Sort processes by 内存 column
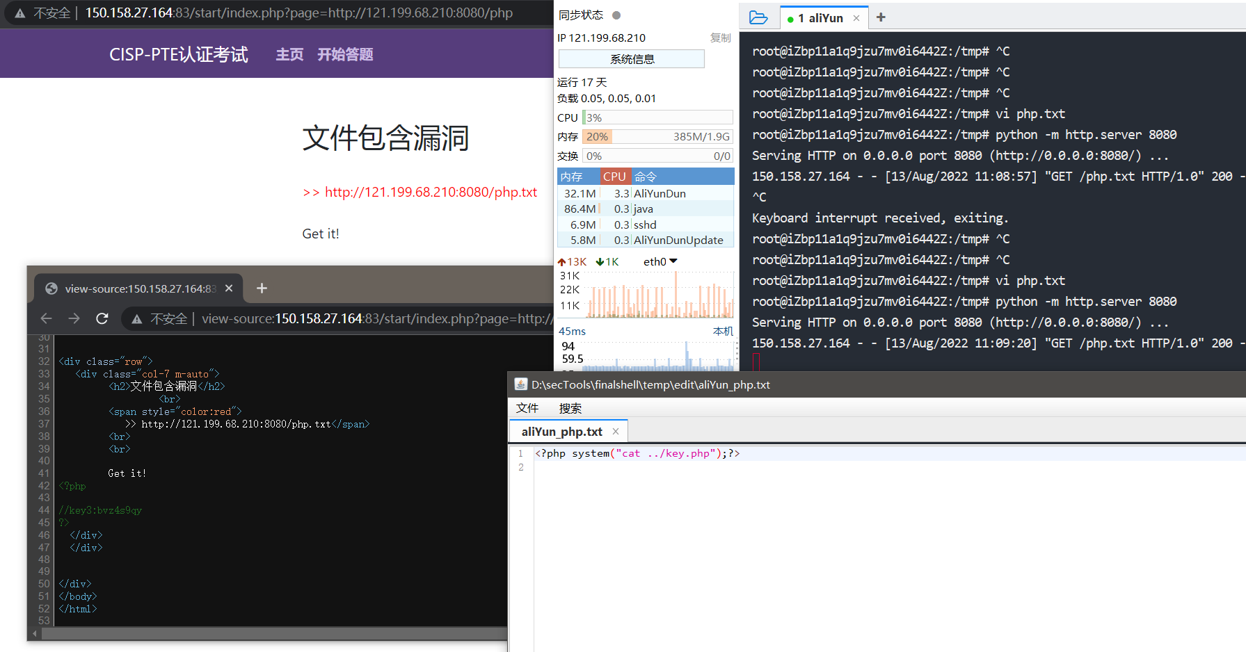Viewport: 1246px width, 652px height. [x=579, y=177]
